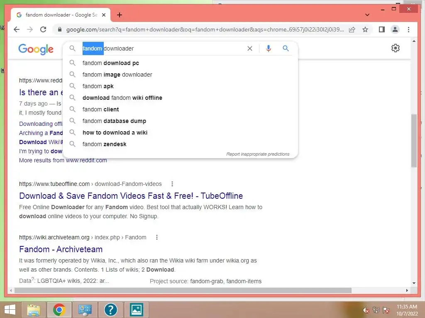Screen dimensions: 425x318
Task: Click the muted volume tray icon
Action: [x=366, y=310]
